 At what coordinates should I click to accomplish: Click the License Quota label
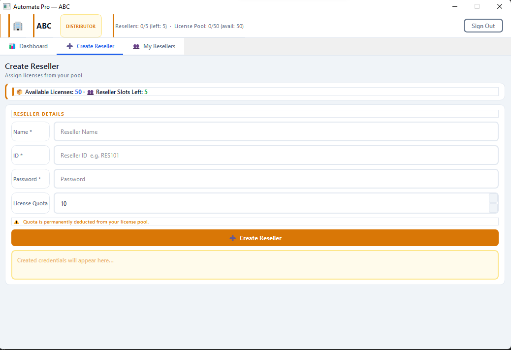(x=31, y=203)
